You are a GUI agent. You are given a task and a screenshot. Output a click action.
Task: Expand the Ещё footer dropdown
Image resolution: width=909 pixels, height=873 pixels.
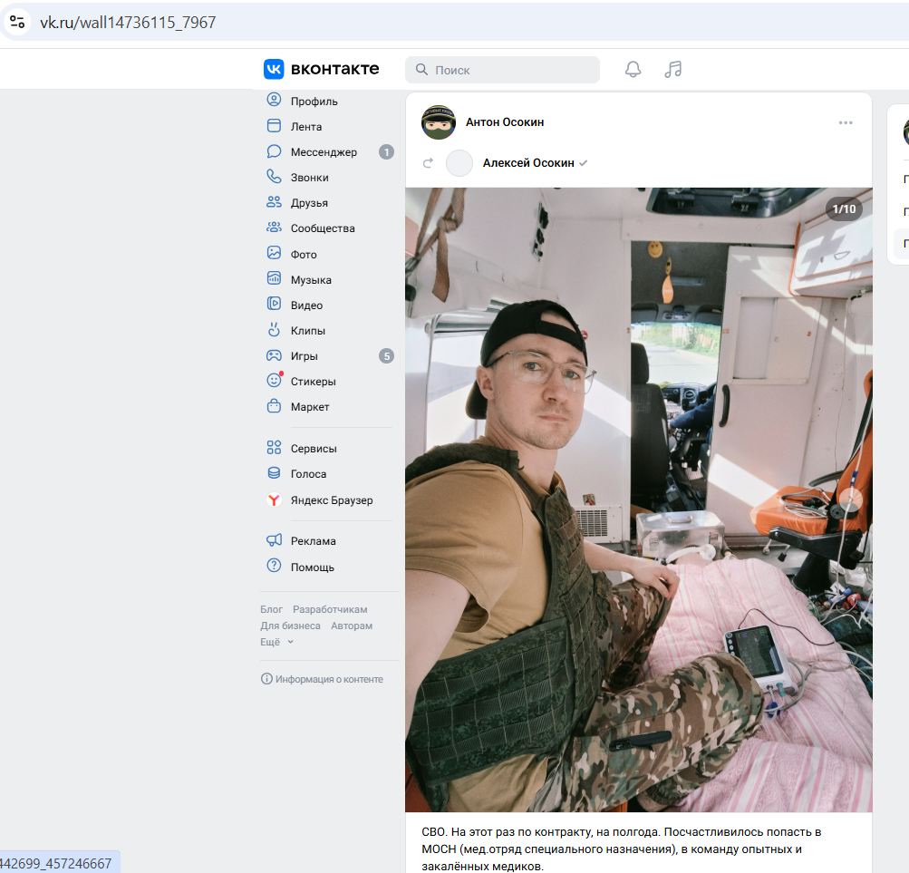coord(276,642)
